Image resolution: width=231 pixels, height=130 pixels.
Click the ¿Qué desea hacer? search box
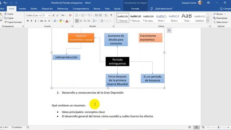tap(164, 9)
